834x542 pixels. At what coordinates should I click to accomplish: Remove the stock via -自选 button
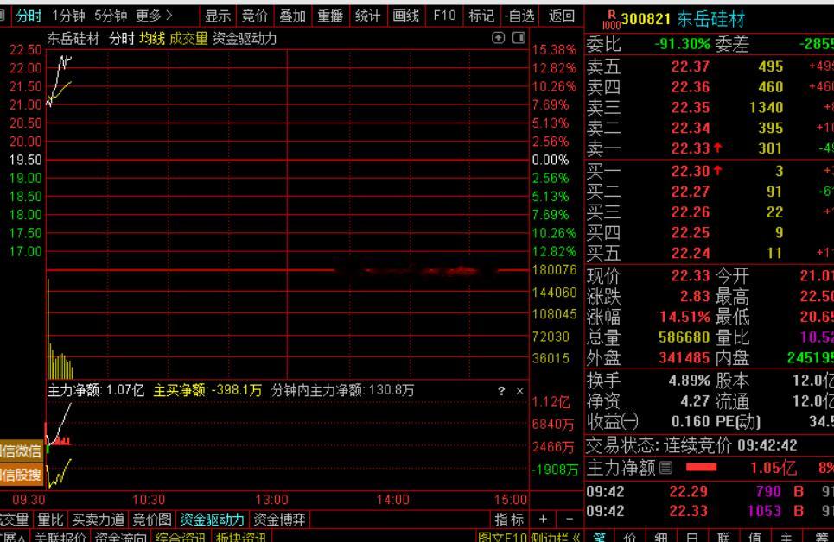point(519,16)
